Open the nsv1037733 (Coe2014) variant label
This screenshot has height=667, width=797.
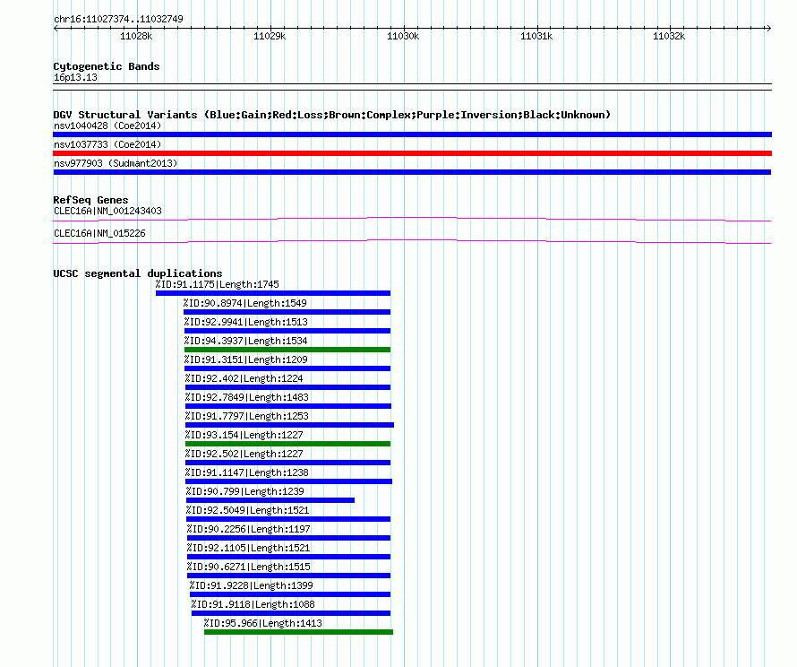click(107, 144)
